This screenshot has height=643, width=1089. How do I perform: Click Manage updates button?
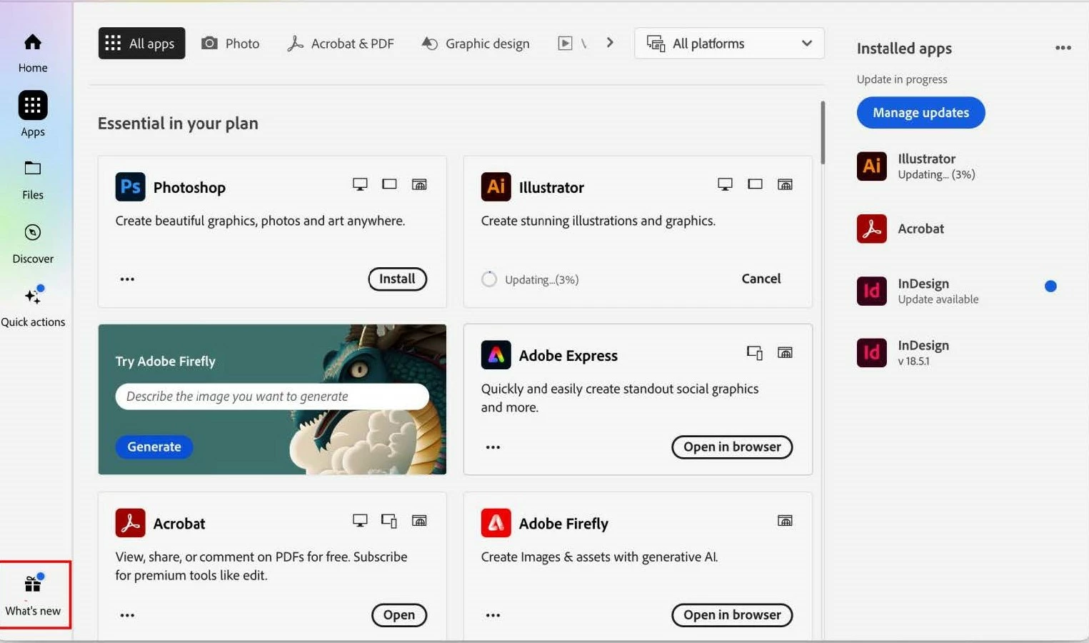coord(920,113)
